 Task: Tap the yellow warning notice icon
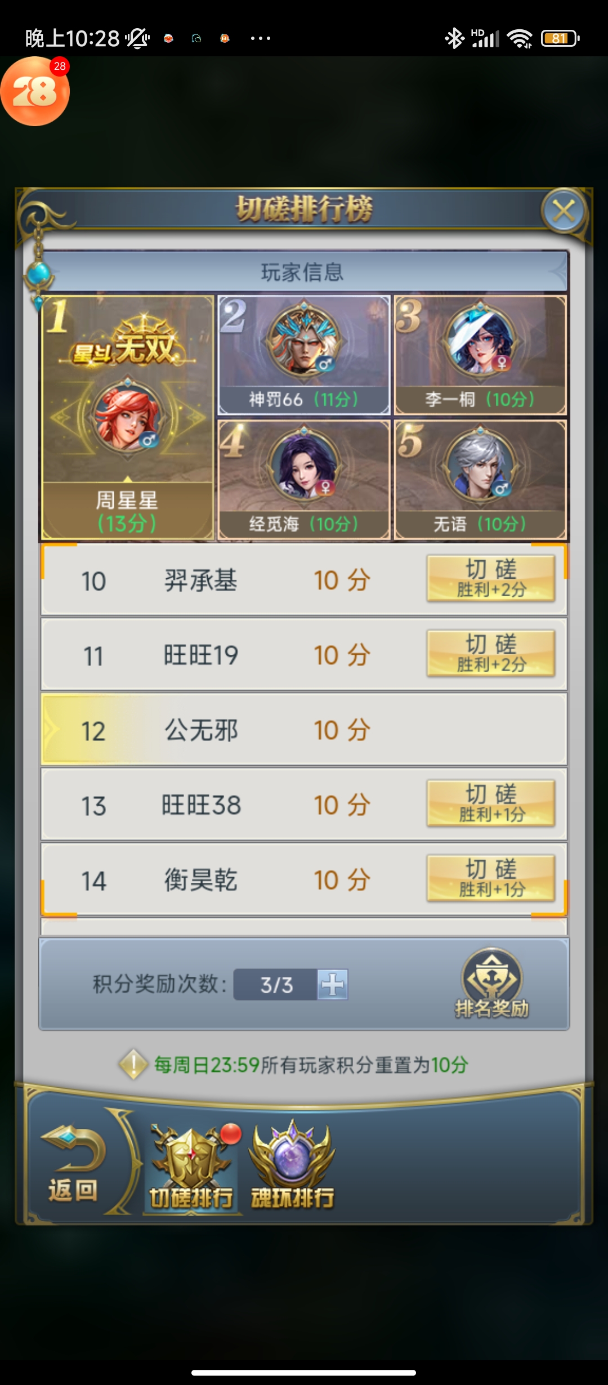coord(133,1064)
